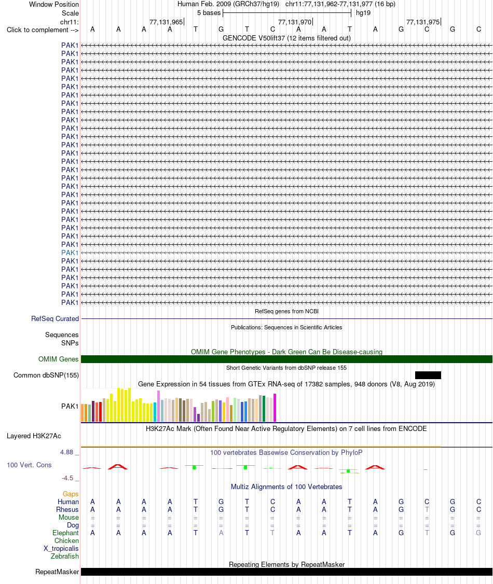Open Short Genetic Variants dbSNP title

coord(286,368)
